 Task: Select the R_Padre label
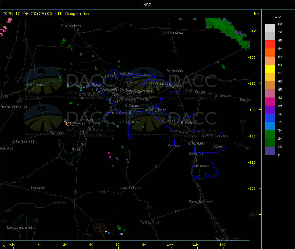tap(188, 123)
